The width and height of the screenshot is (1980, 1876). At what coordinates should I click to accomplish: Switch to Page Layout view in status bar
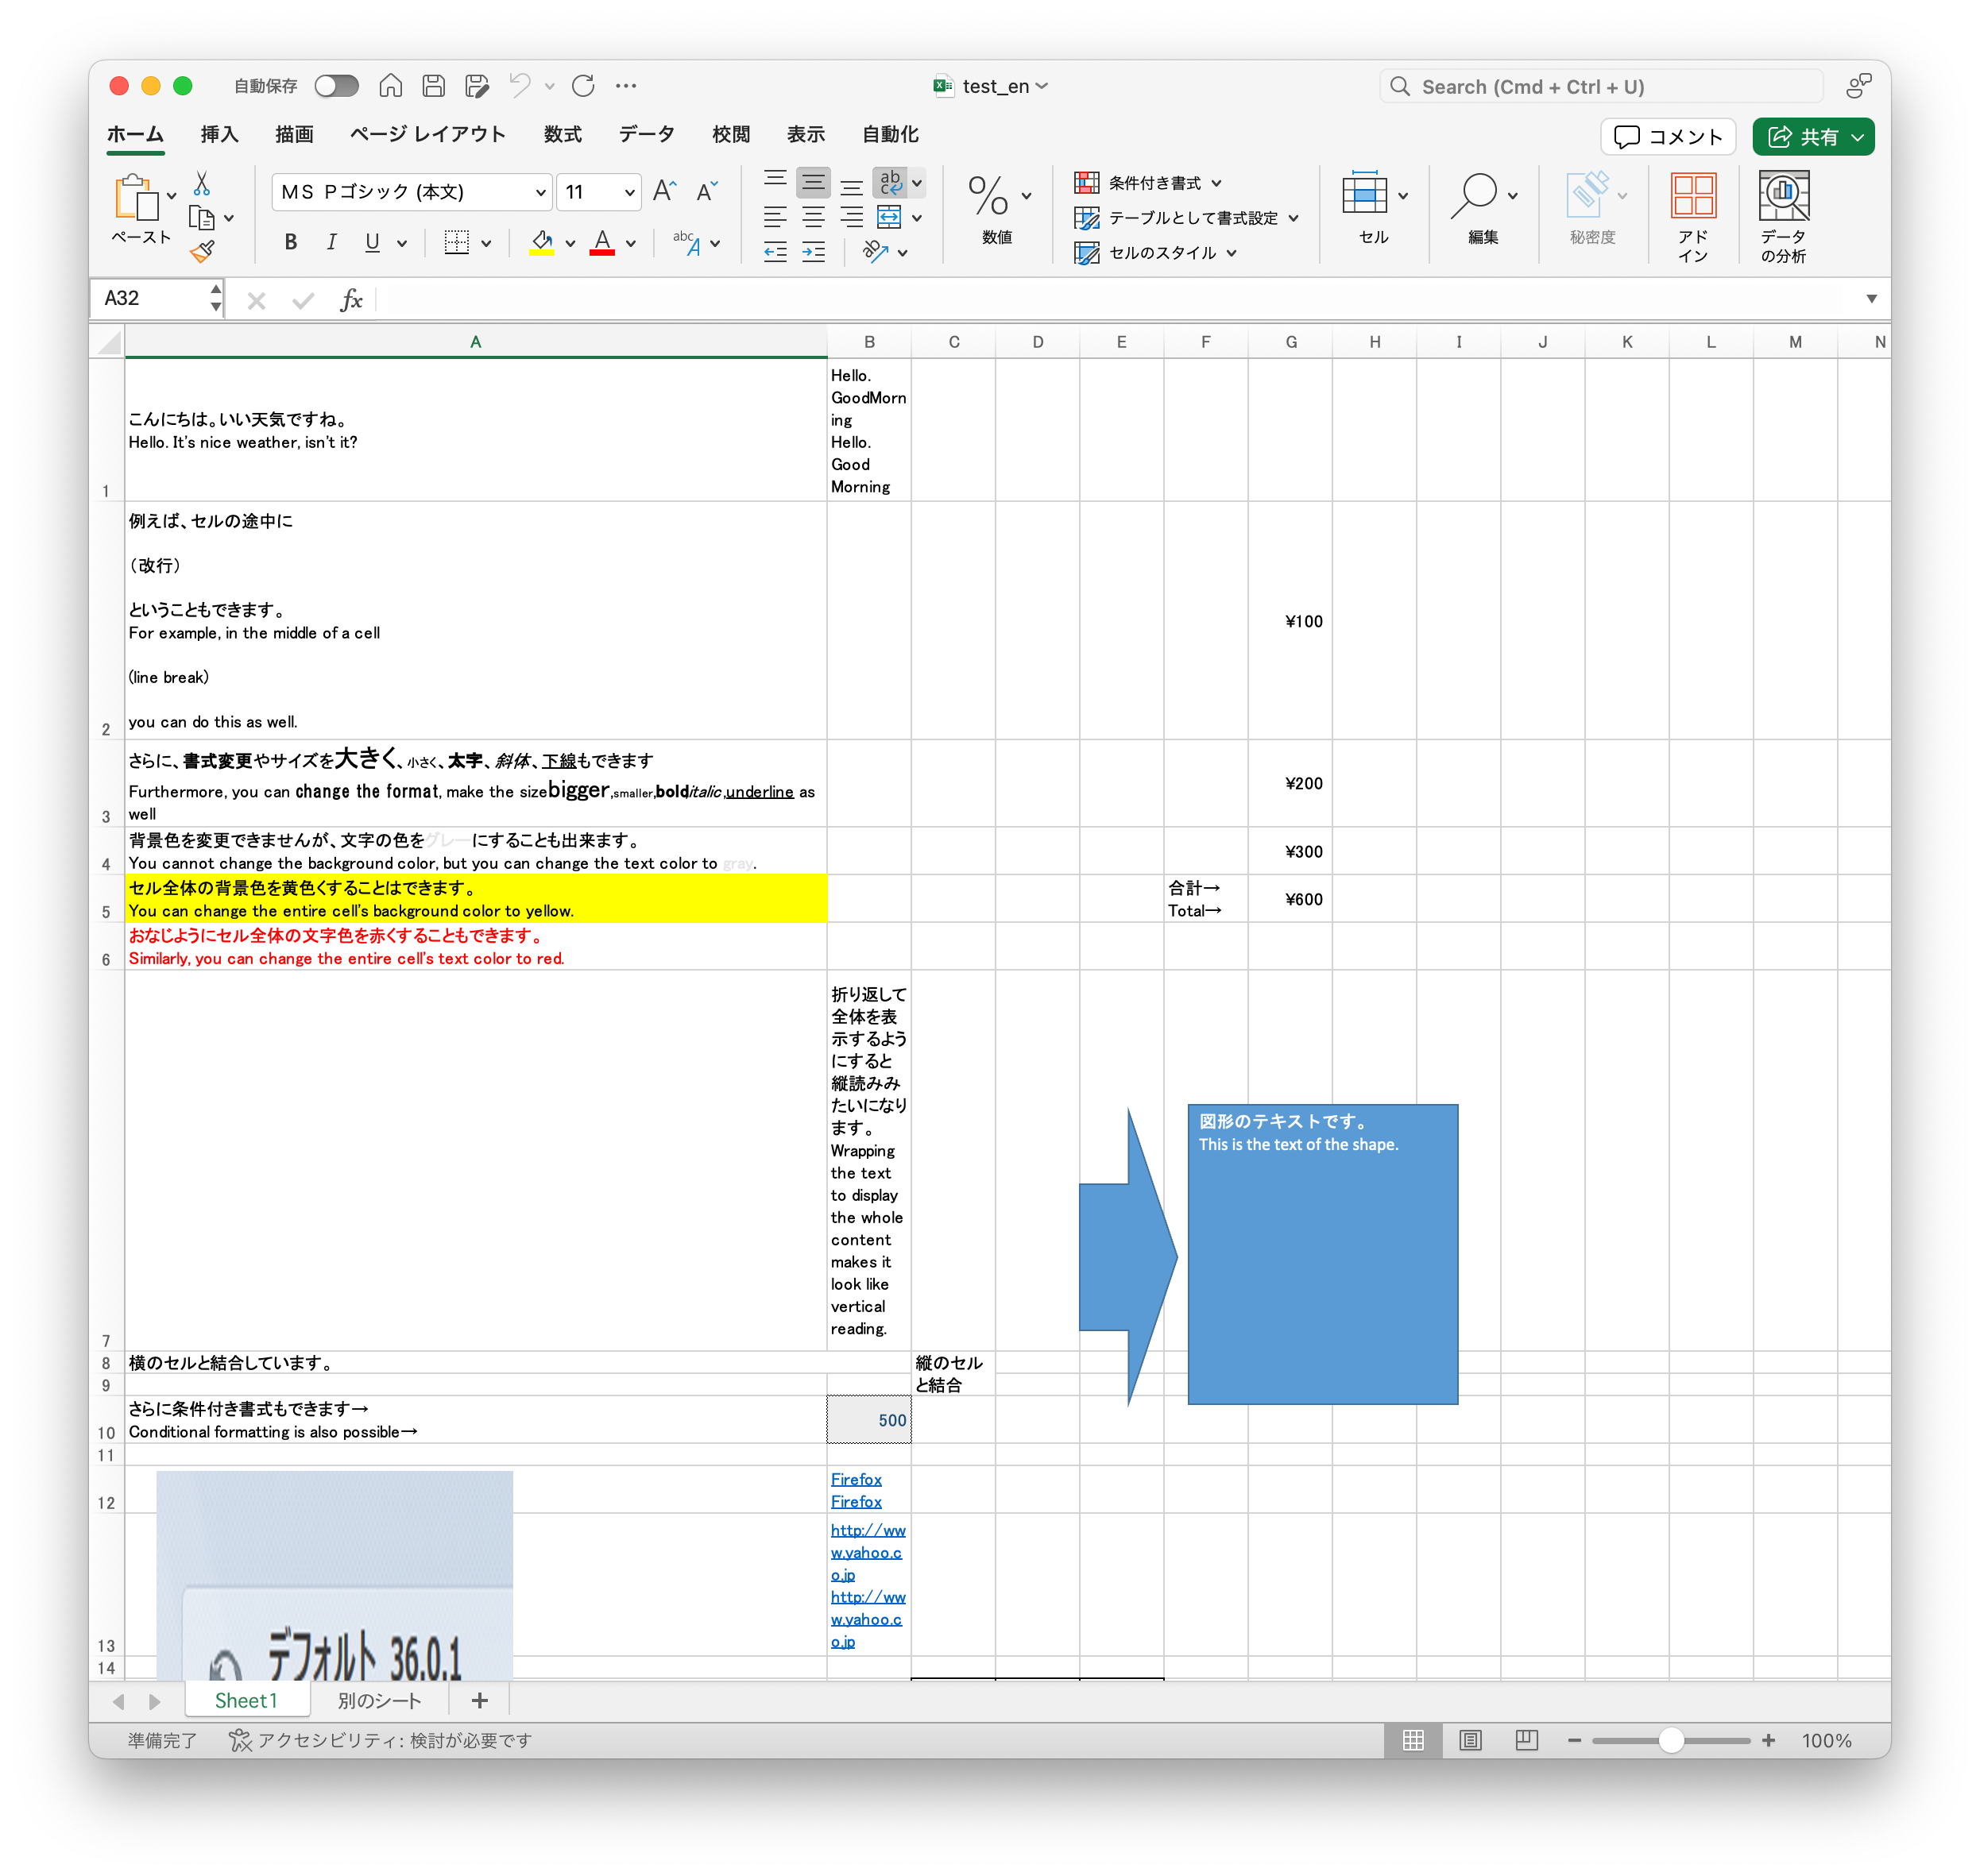(1470, 1740)
